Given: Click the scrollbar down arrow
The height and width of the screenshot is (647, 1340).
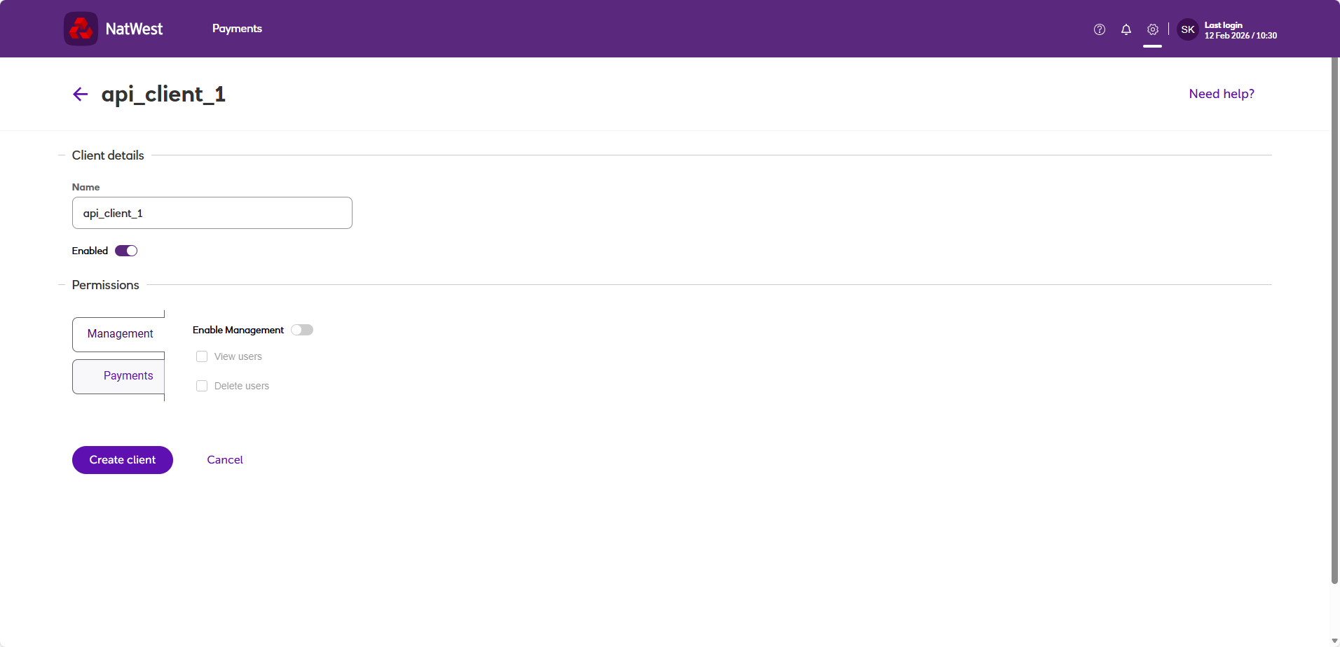Looking at the screenshot, I should pyautogui.click(x=1334, y=641).
